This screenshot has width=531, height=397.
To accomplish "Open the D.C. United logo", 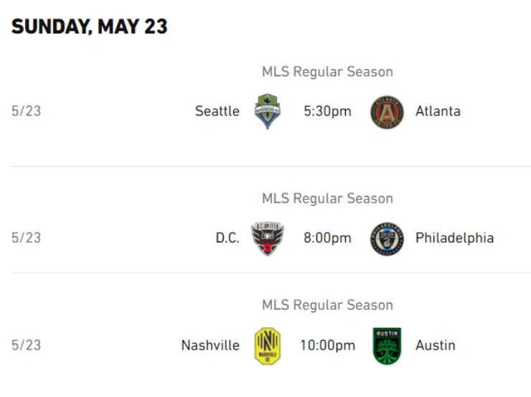I will [267, 238].
